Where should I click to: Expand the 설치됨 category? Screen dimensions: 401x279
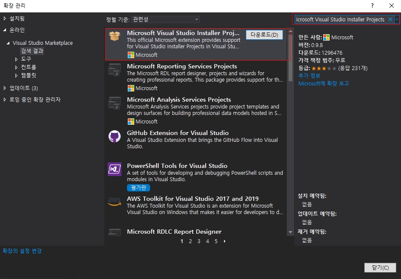[5, 18]
